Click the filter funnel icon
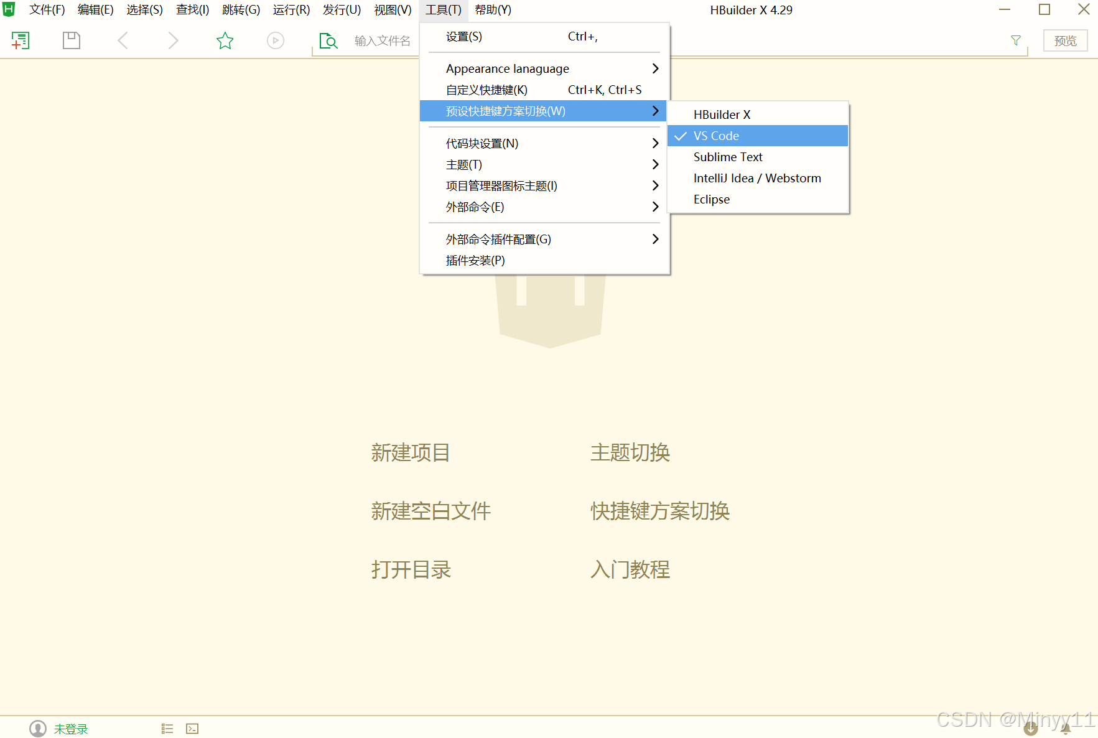 (x=1016, y=40)
